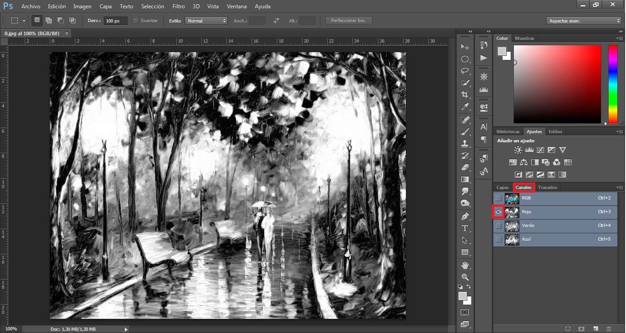Select the Spot Healing Brush tool
Screen dimensions: 626x333
[465, 120]
